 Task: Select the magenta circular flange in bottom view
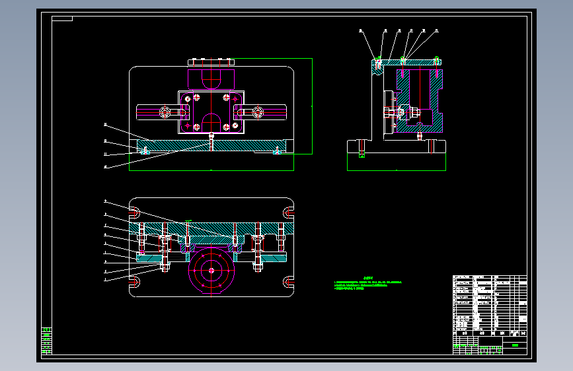[x=211, y=271]
